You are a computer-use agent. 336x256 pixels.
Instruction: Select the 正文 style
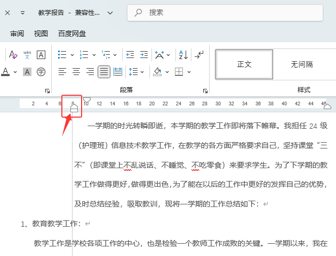pyautogui.click(x=244, y=64)
